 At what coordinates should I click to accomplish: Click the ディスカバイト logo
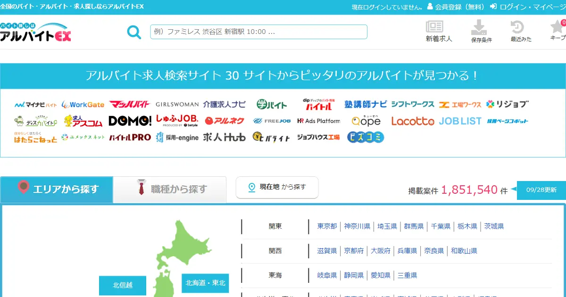click(36, 121)
